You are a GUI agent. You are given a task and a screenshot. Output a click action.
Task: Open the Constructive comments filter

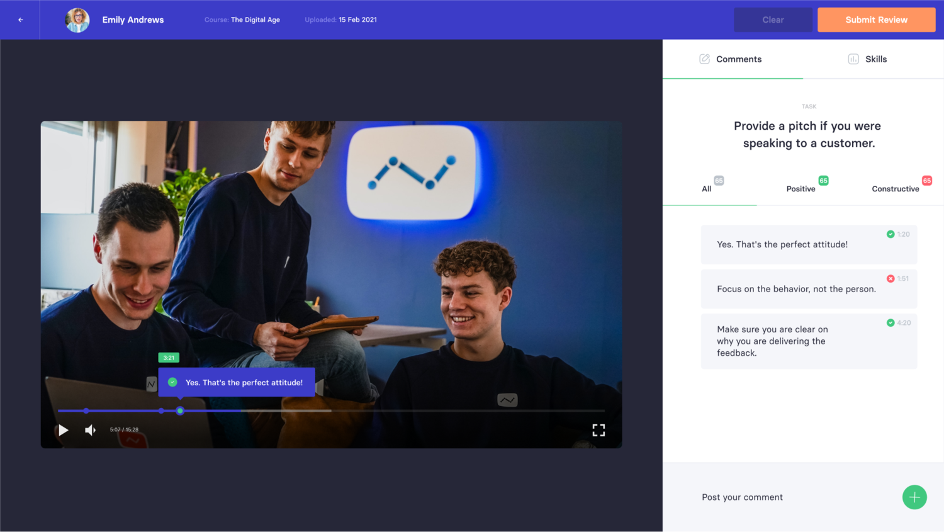click(895, 188)
